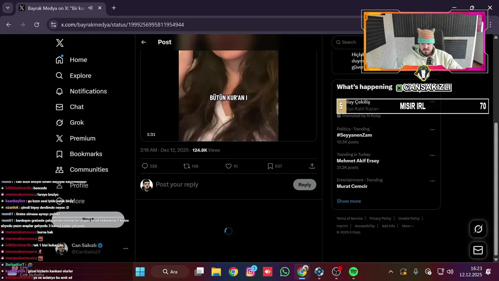Go to Home in the sidebar
The image size is (499, 281).
click(x=71, y=60)
